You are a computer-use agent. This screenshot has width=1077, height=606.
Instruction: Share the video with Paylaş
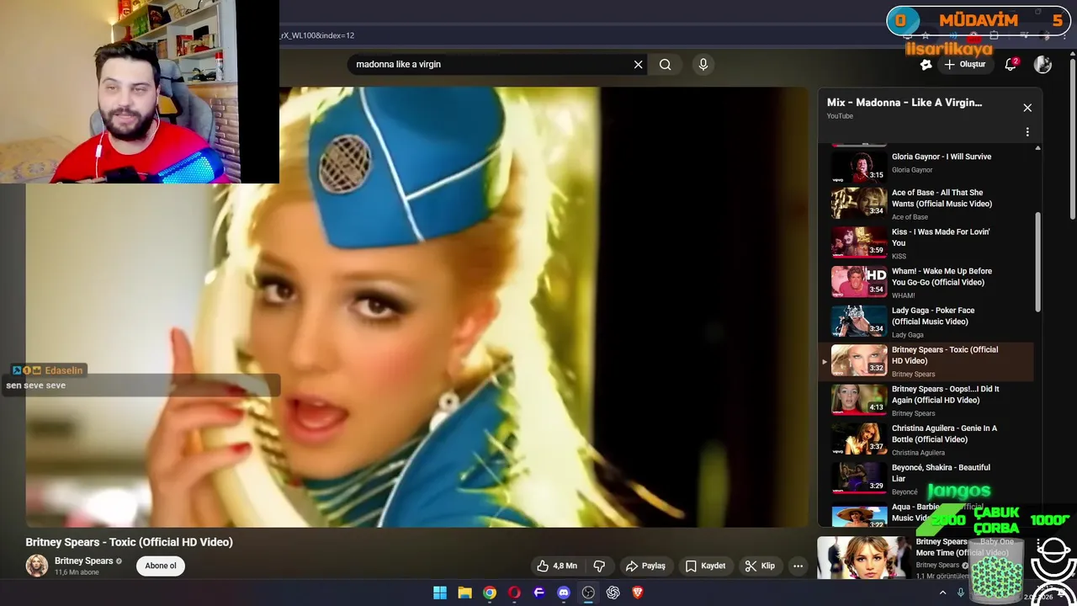[645, 566]
